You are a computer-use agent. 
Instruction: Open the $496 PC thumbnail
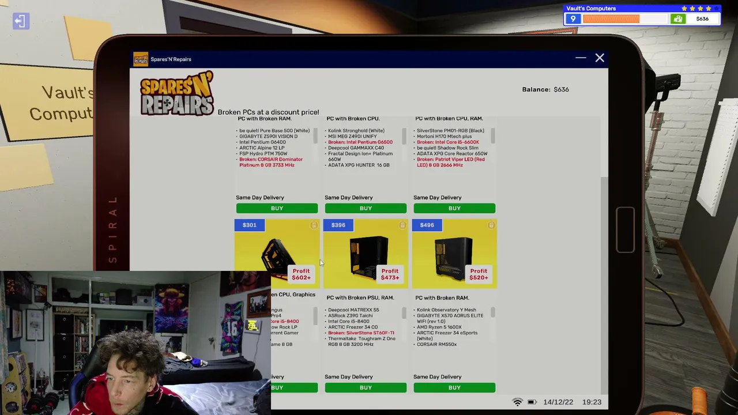click(x=454, y=254)
